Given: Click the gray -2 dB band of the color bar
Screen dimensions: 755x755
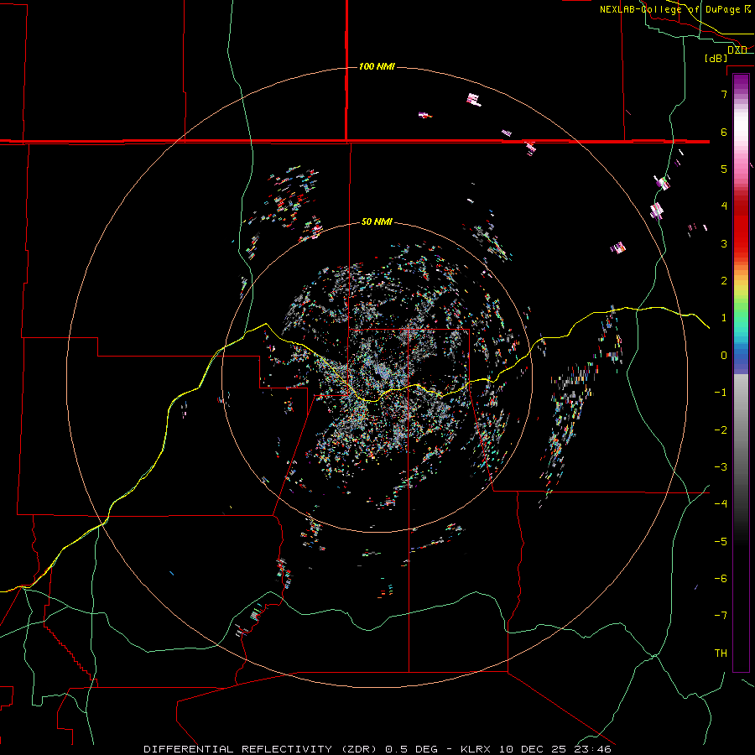Looking at the screenshot, I should pyautogui.click(x=741, y=430).
